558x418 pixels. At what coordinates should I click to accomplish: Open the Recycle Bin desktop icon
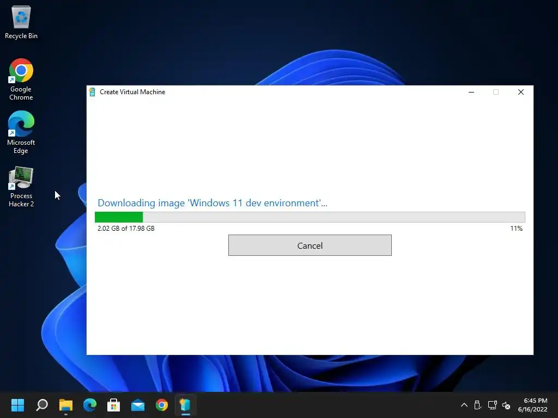(x=21, y=22)
